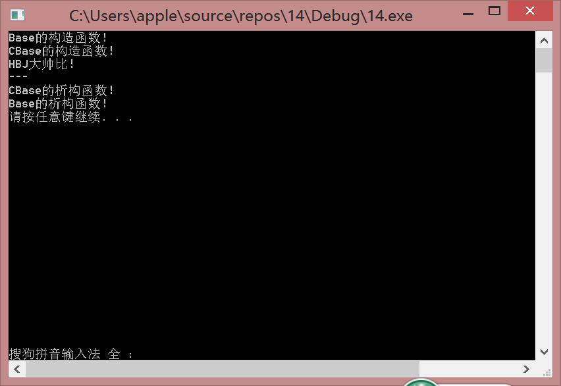This screenshot has width=561, height=386.
Task: Click the '搜狗拼音输入法 全 :' status line
Action: pyautogui.click(x=71, y=354)
